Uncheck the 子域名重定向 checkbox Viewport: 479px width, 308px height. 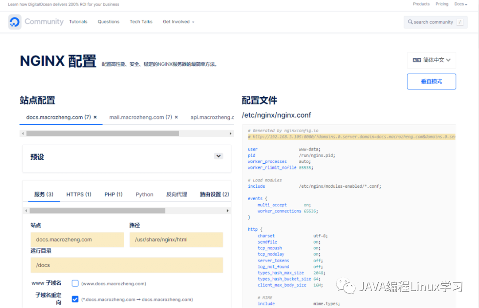pos(75,299)
